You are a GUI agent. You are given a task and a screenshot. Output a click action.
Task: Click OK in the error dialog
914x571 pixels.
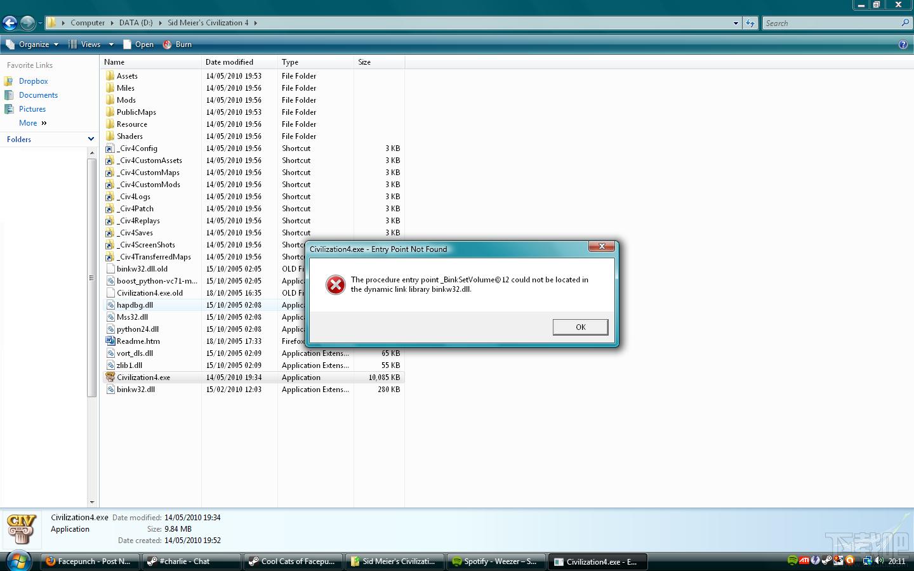pyautogui.click(x=580, y=327)
